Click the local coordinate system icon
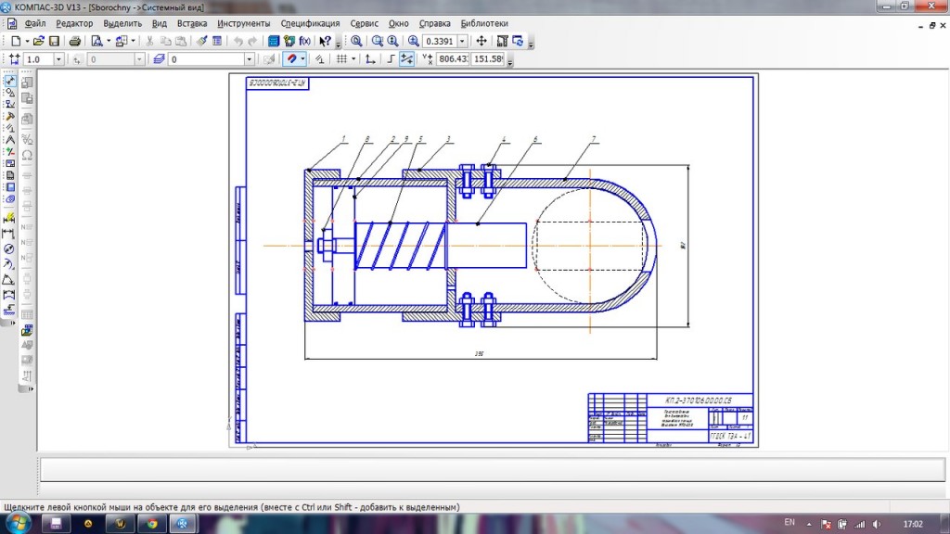 click(369, 59)
